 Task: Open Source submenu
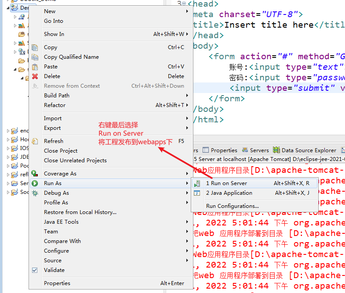[x=111, y=261]
